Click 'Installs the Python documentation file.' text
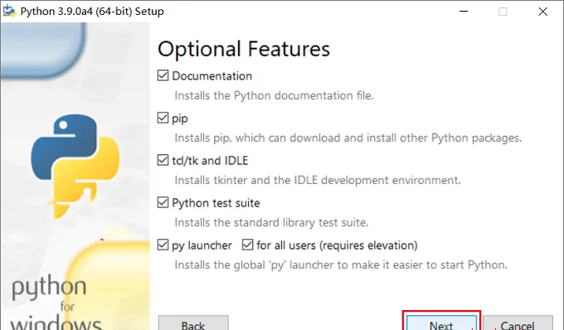The width and height of the screenshot is (564, 330). pos(274,95)
